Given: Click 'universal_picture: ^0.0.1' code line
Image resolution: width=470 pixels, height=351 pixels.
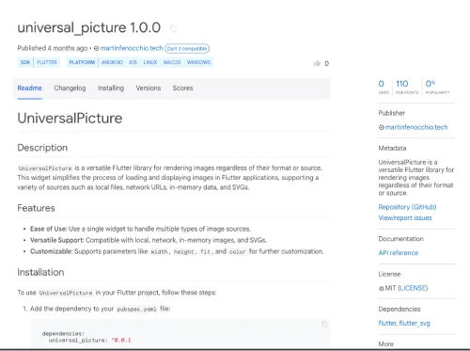Looking at the screenshot, I should 89,340.
